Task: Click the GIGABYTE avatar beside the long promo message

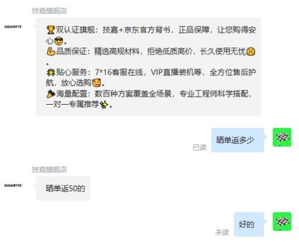Action: click(x=13, y=27)
